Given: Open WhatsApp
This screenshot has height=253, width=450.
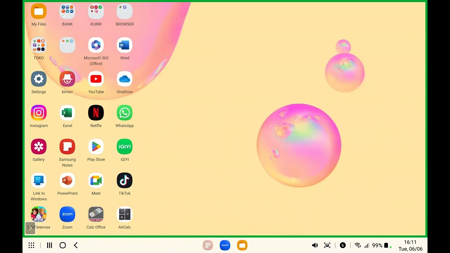Looking at the screenshot, I should (124, 113).
